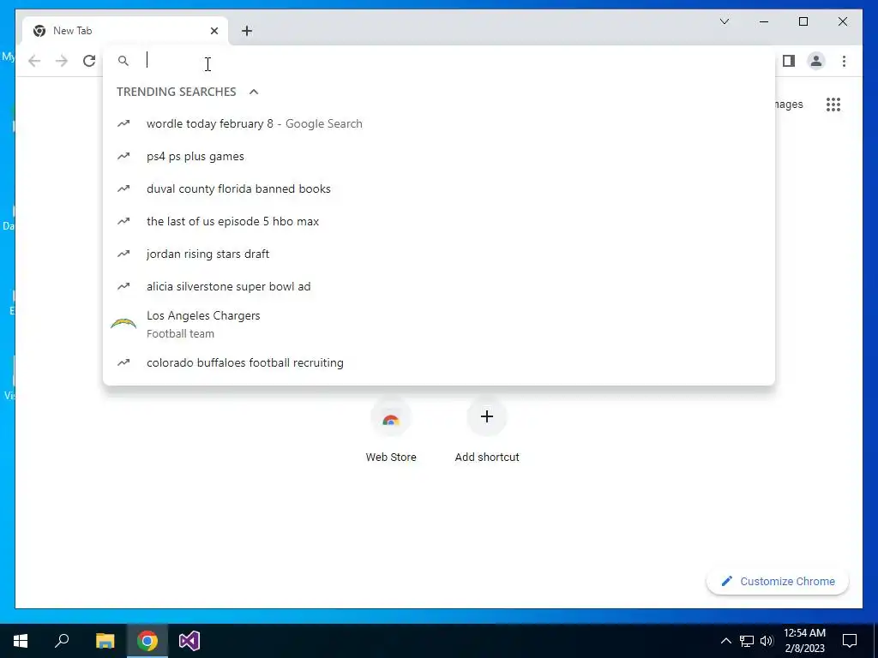Open taskbar search magnifier

(62, 641)
